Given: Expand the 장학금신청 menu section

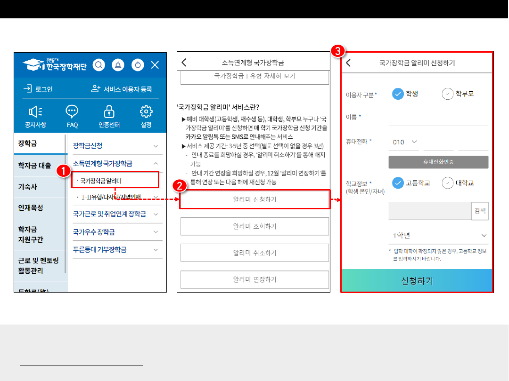Looking at the screenshot, I should (x=115, y=146).
